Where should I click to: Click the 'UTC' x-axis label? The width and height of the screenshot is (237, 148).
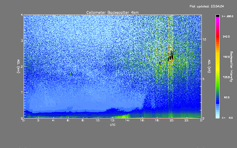(x=113, y=125)
